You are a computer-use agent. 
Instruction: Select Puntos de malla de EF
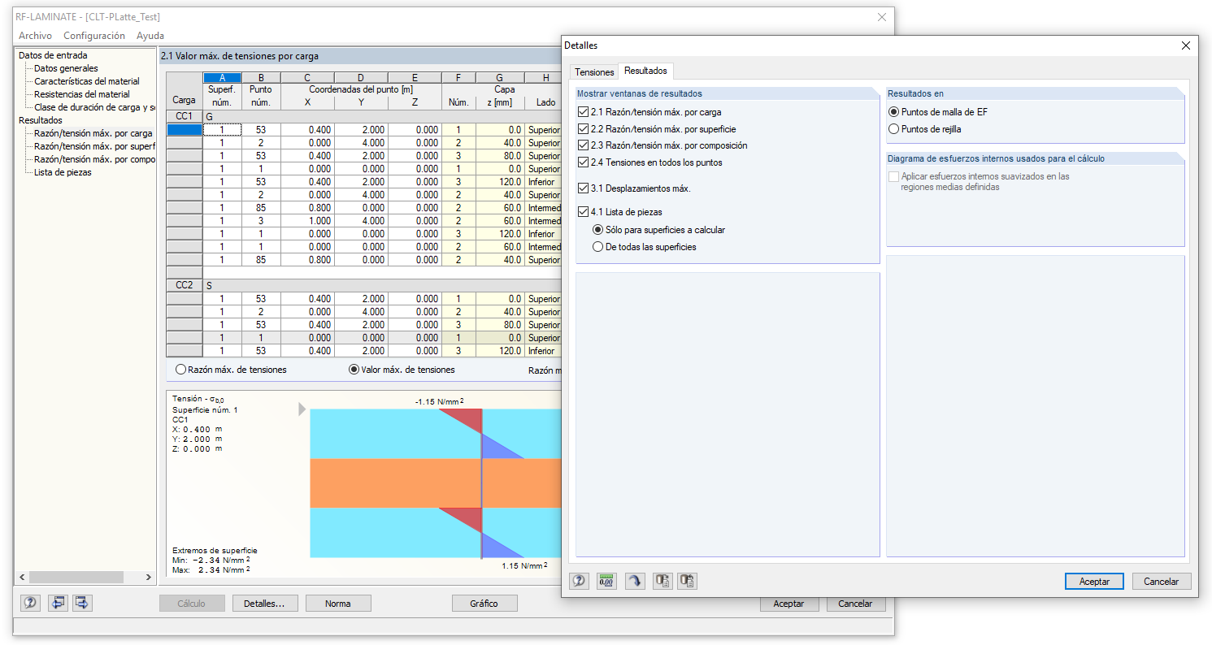894,112
